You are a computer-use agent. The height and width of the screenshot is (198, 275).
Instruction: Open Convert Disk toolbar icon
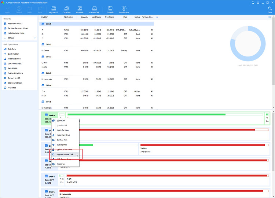(94, 10)
